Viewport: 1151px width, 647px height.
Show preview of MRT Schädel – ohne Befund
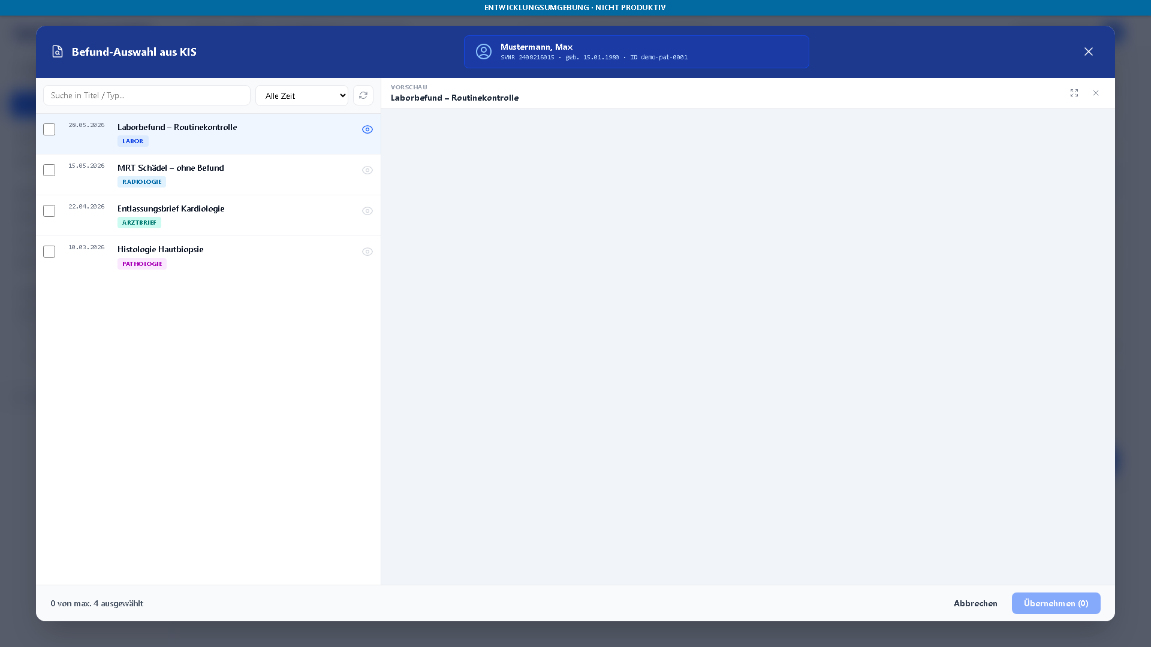tap(367, 170)
